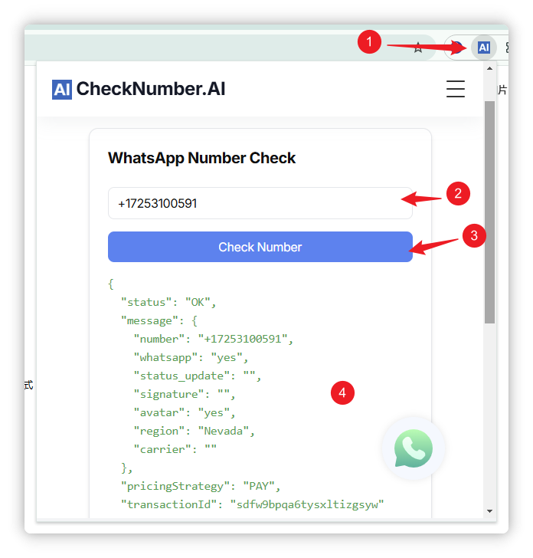Click the extensions puzzle icon at toolbar edge
533x558 pixels.
click(508, 48)
